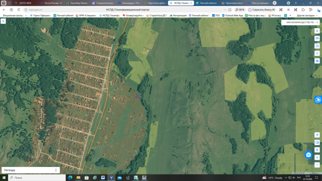Select the purple highlighted land parcel

(x=137, y=96)
